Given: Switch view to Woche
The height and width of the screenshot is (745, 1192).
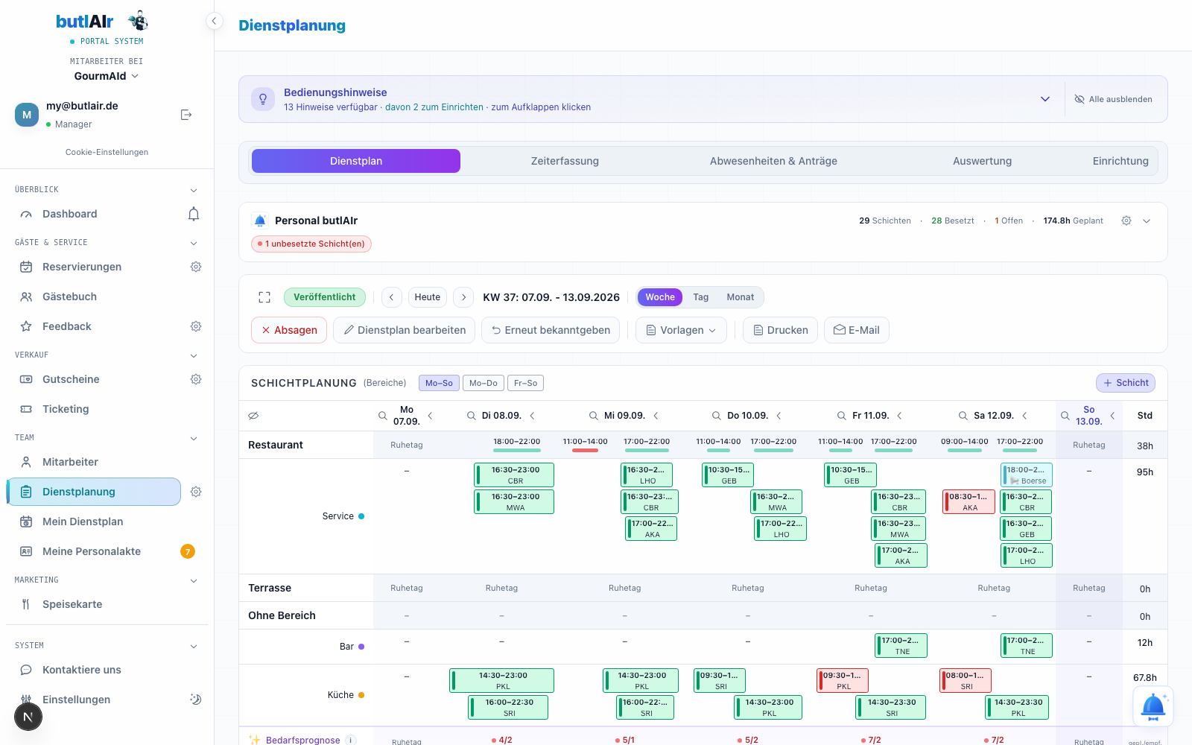Looking at the screenshot, I should 660,297.
